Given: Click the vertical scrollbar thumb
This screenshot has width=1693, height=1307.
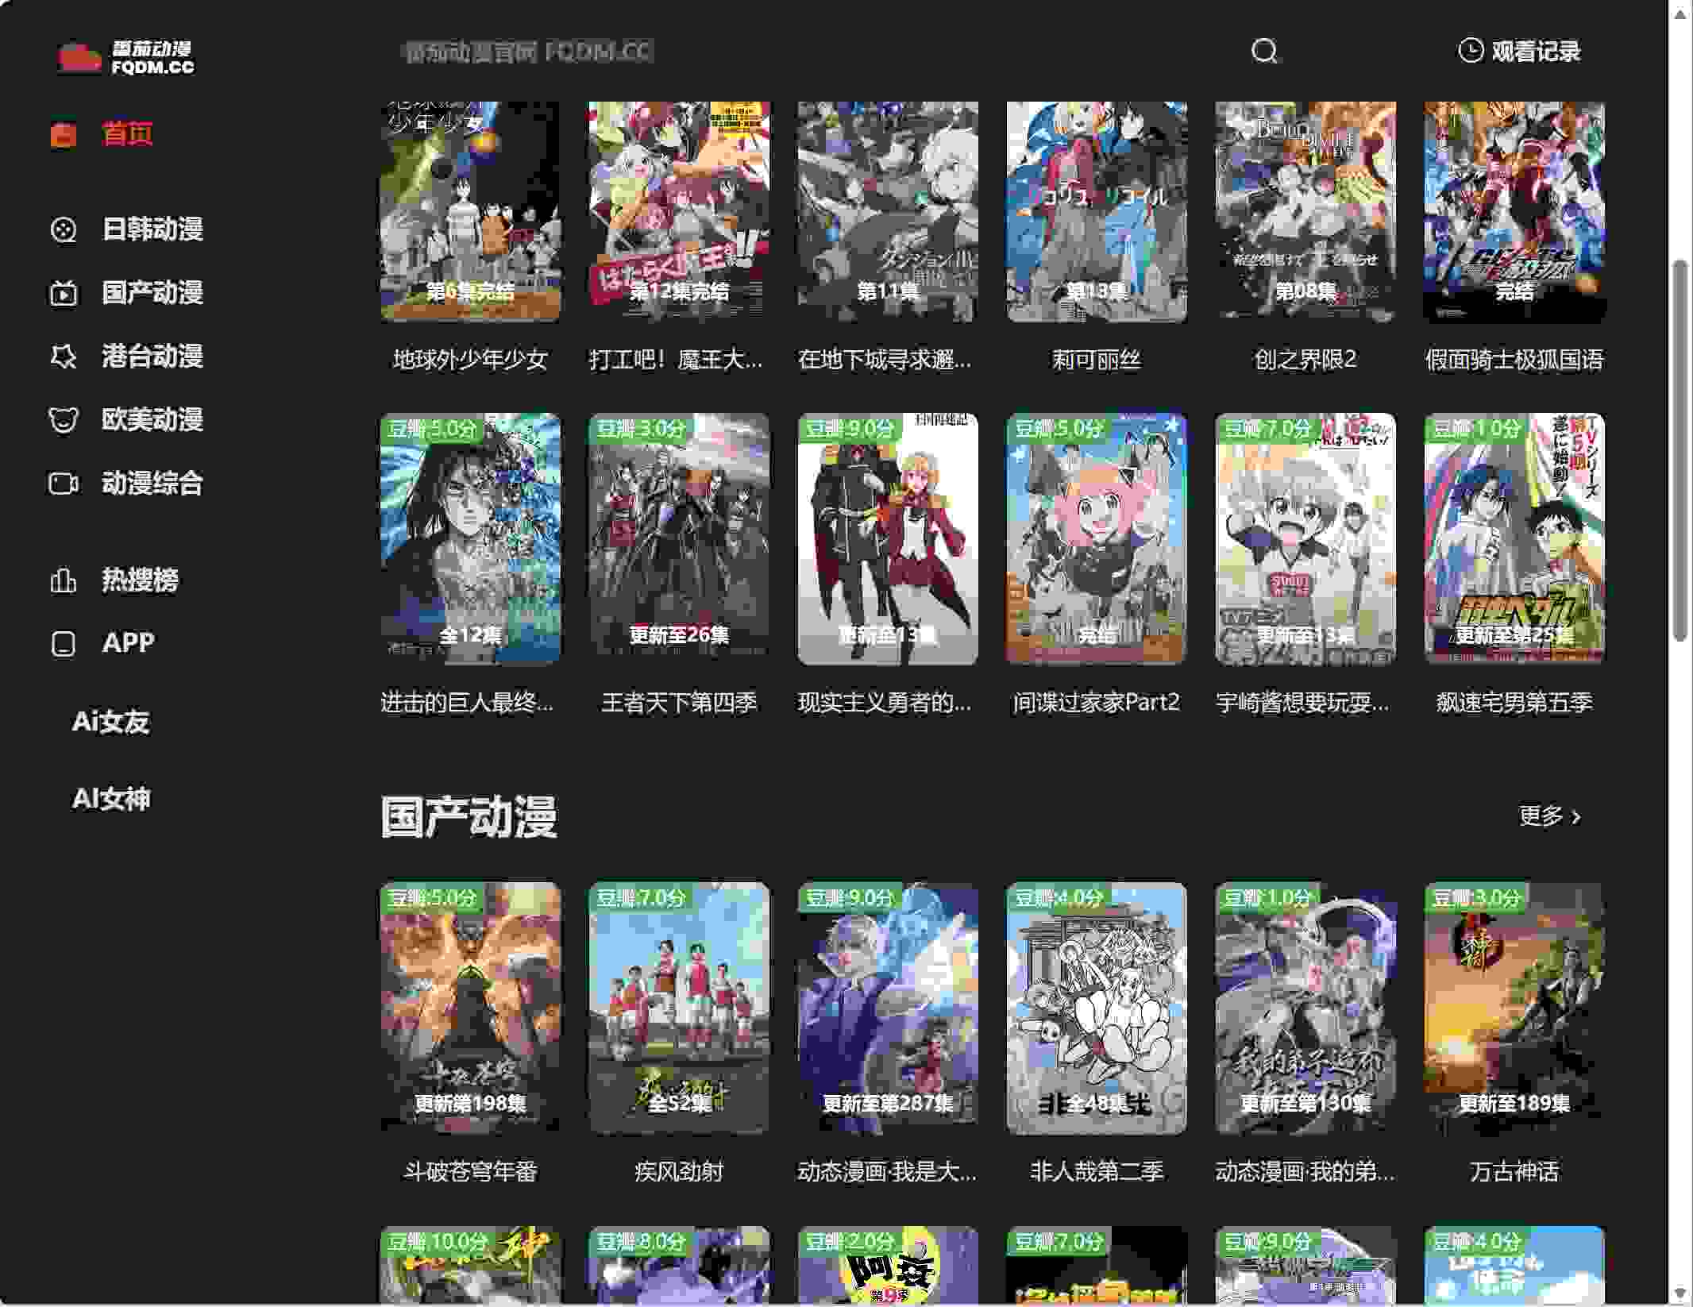Looking at the screenshot, I should pyautogui.click(x=1680, y=450).
